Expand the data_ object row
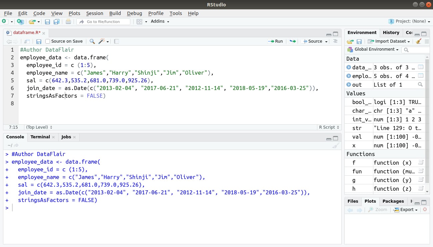 pyautogui.click(x=349, y=67)
